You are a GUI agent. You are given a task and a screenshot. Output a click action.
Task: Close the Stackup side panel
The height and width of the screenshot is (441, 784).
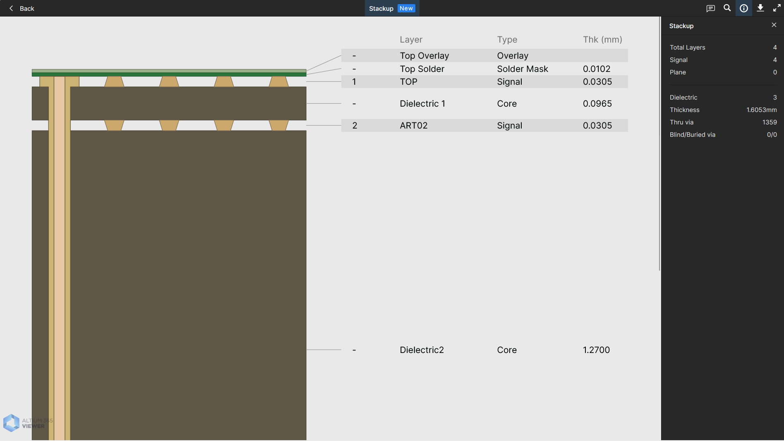click(774, 25)
